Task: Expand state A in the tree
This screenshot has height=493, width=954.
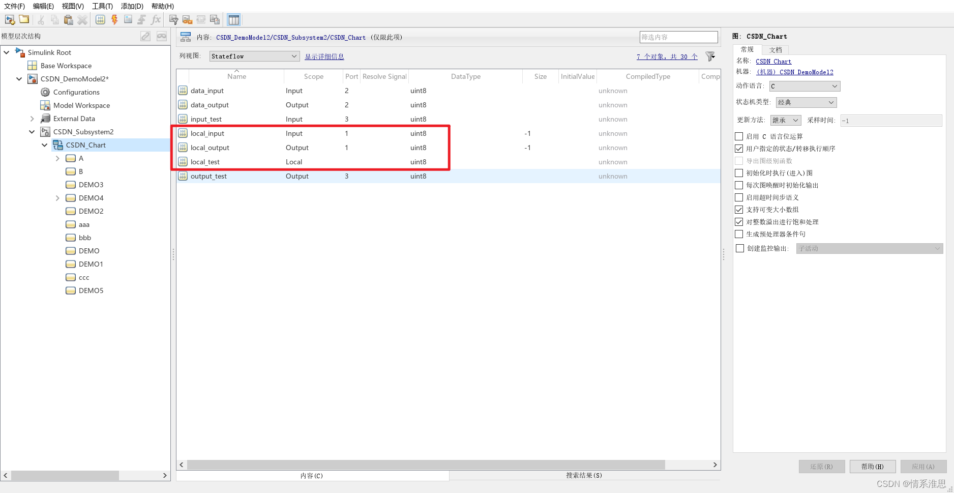Action: tap(57, 158)
